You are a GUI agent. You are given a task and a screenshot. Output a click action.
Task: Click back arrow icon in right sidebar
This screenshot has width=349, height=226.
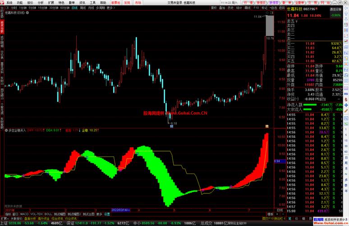346,8
